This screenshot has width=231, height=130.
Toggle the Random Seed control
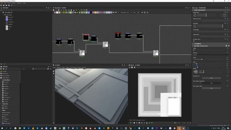[x=194, y=41]
